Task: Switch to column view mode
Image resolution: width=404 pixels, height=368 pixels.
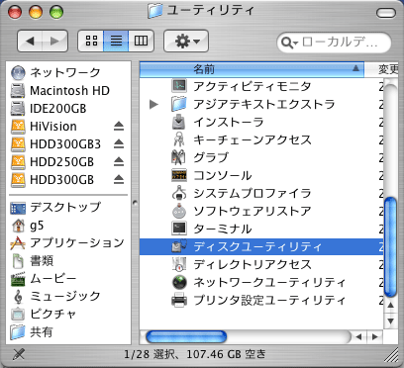Action: pos(141,41)
